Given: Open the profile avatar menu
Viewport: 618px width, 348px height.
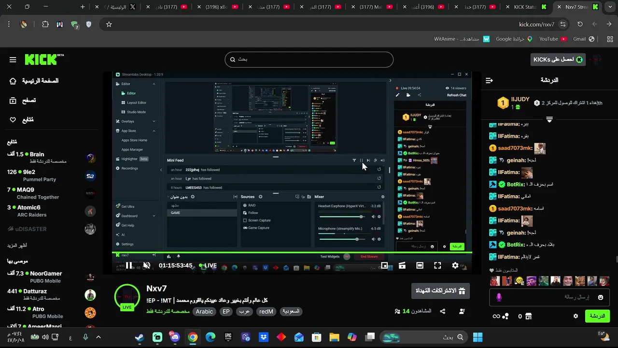Looking at the screenshot, I should (596, 59).
